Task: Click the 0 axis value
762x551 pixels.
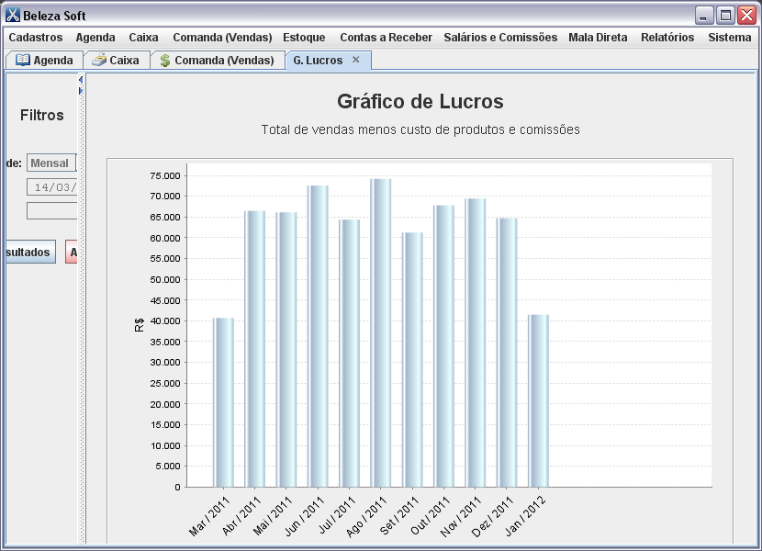Action: point(177,487)
